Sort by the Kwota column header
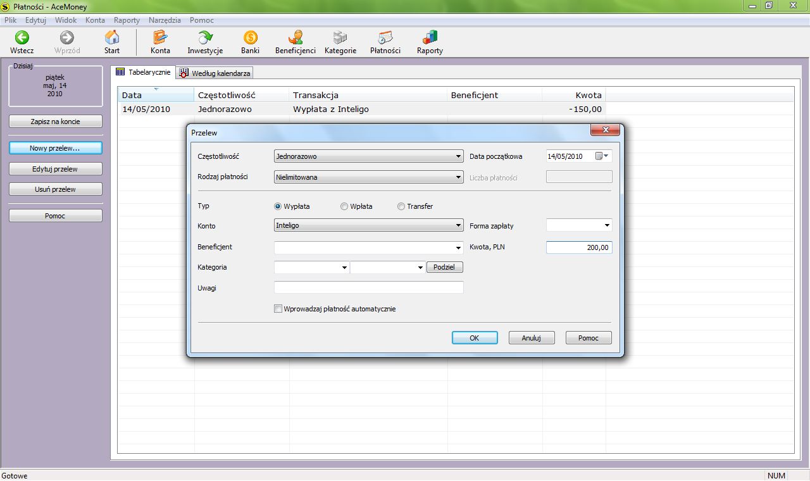This screenshot has width=810, height=481. pyautogui.click(x=574, y=95)
